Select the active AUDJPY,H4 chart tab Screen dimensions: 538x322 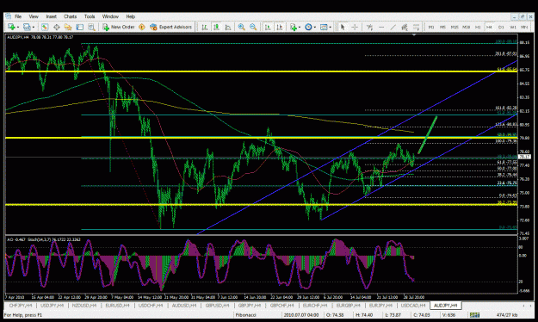445,305
